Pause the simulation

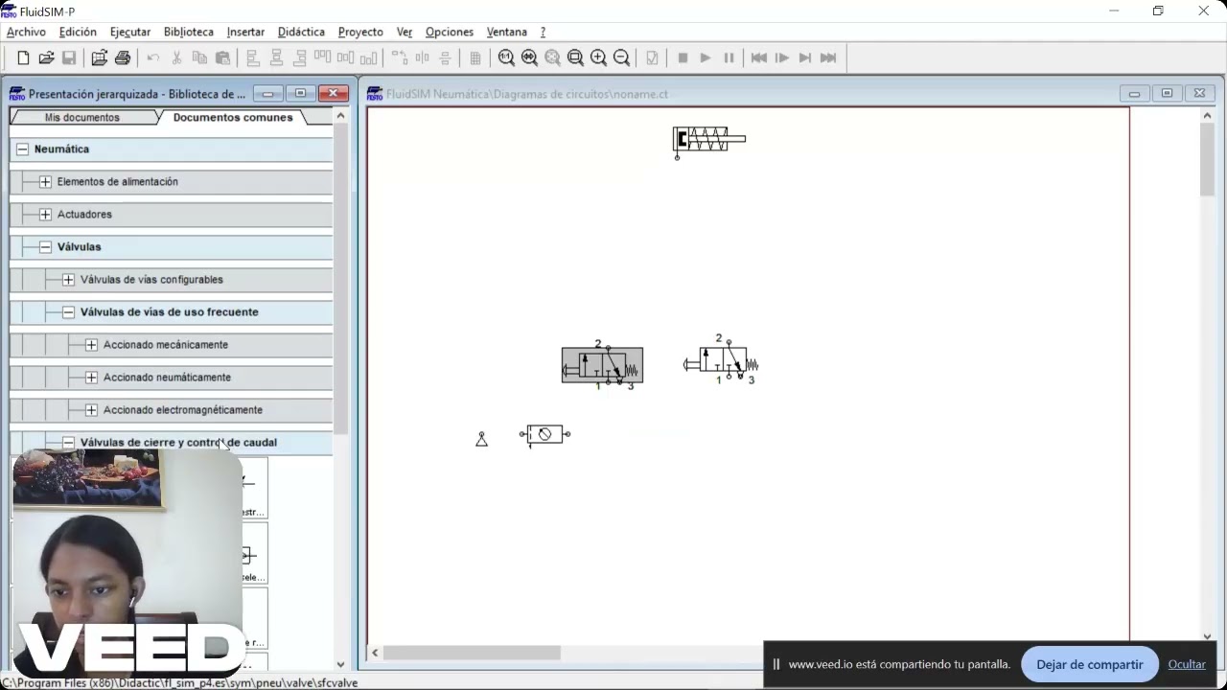click(729, 58)
